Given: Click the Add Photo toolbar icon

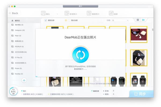Looking at the screenshot, I should tap(67, 13).
